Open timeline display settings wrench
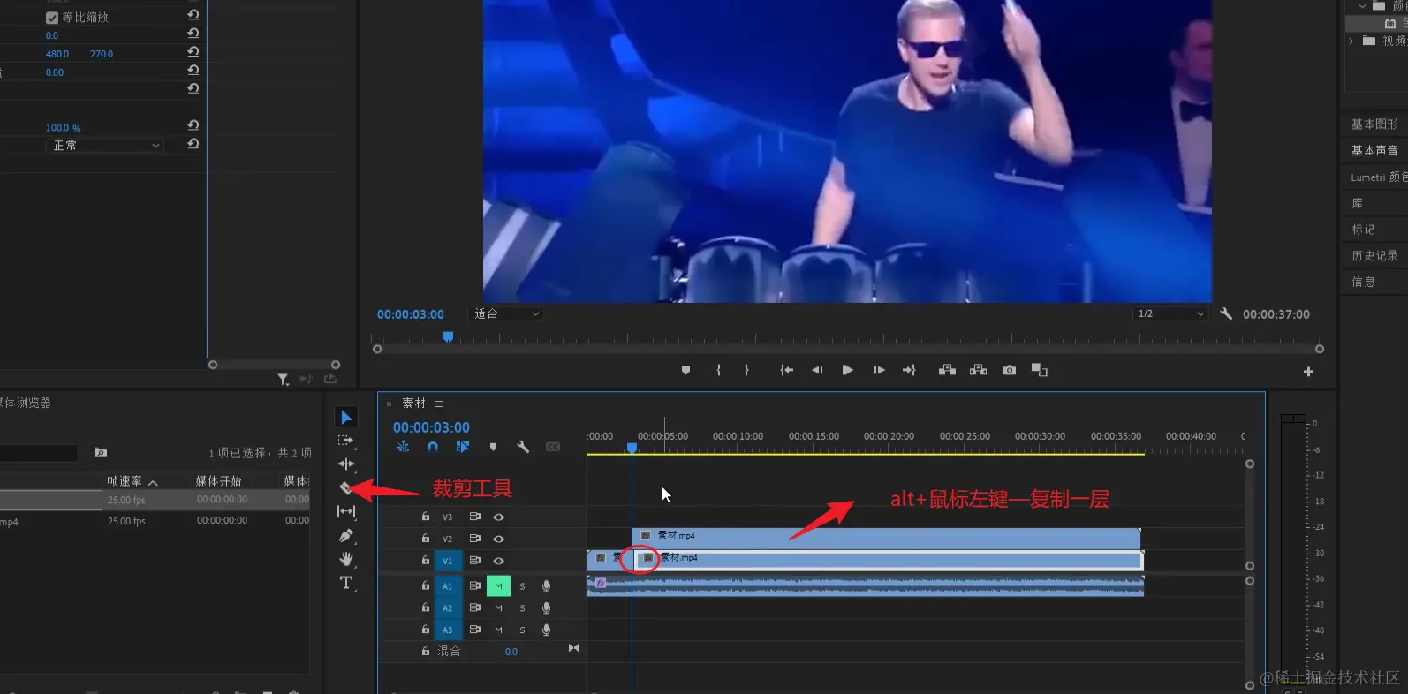Screen dimensions: 1408x694 click(x=523, y=447)
